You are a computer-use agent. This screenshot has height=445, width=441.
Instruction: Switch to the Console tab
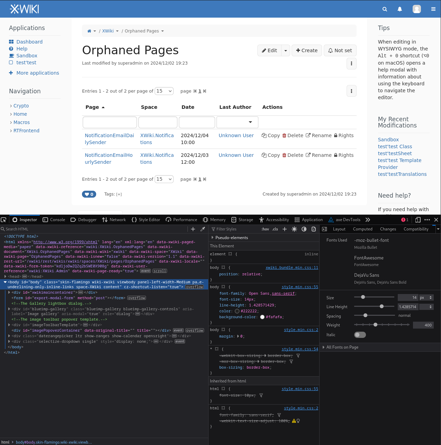click(54, 220)
